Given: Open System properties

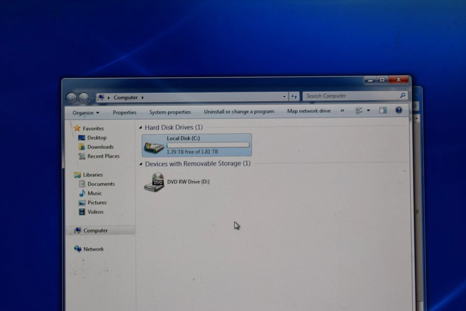Looking at the screenshot, I should point(170,112).
